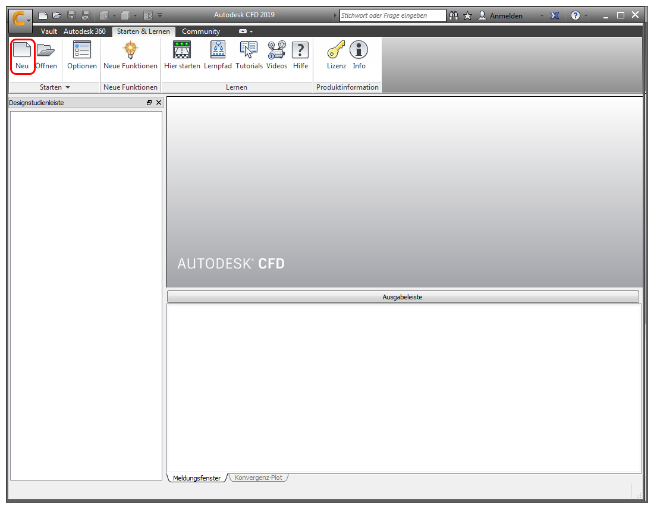Click the Autodesk Exchange X icon

click(x=554, y=16)
